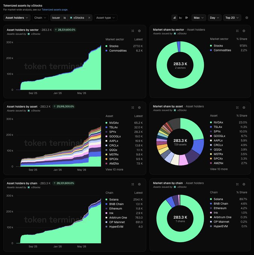Click xStocks logo under Market share by chain
Viewport: 254px width, 255px height.
[x=175, y=187]
